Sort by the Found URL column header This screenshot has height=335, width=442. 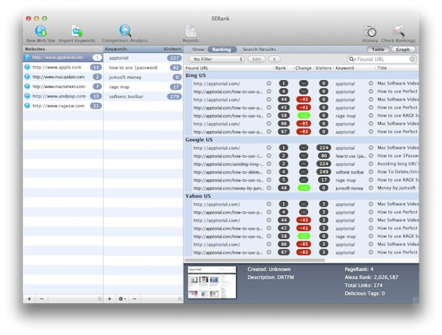229,68
